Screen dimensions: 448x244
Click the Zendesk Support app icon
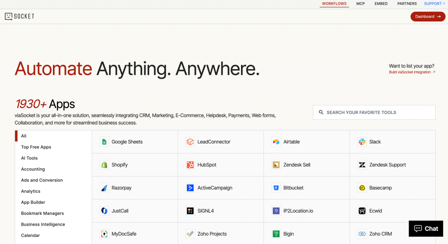[362, 165]
